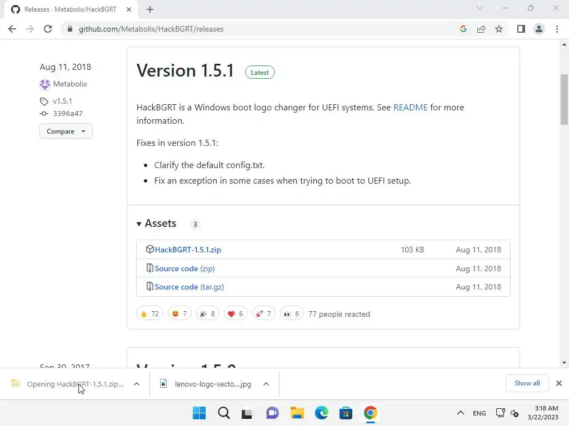Viewport: 569px width, 426px height.
Task: Click scrollbar up arrow
Action: click(x=564, y=44)
